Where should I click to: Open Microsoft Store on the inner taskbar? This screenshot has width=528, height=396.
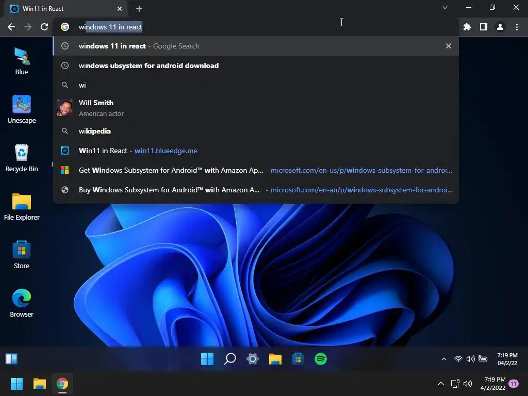(x=298, y=359)
